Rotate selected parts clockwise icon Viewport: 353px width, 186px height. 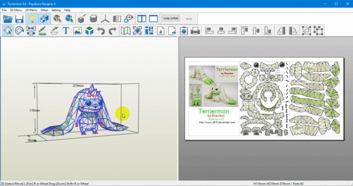(x=293, y=31)
